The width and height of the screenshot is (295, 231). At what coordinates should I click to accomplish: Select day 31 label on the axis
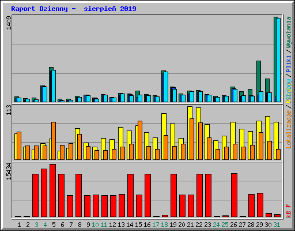(x=277, y=225)
